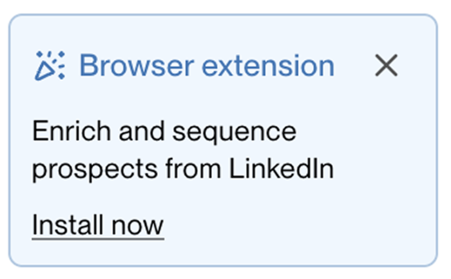This screenshot has width=451, height=279.
Task: Open the Install now link
Action: pos(98,226)
